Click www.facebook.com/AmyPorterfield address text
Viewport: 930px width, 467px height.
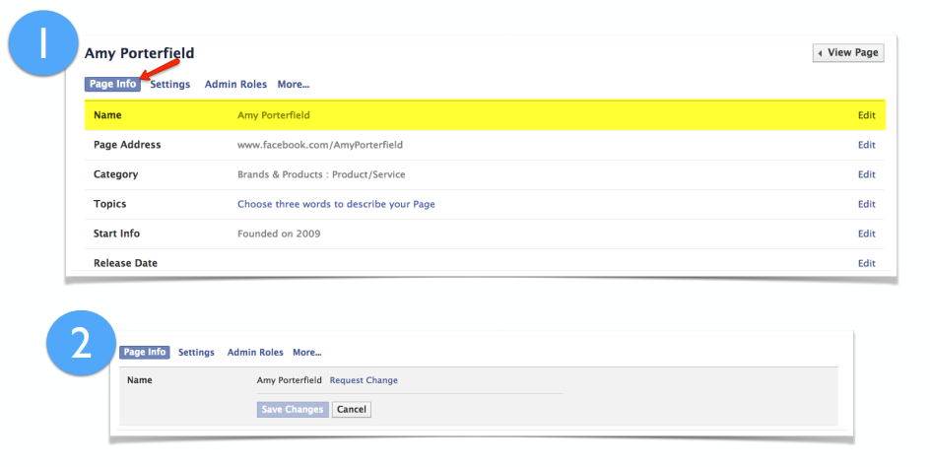pyautogui.click(x=320, y=145)
